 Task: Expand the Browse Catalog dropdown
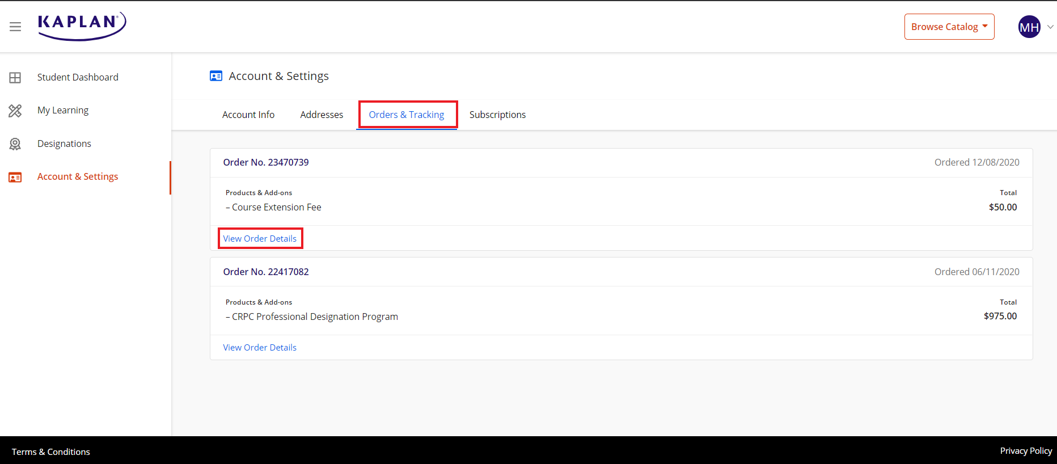(x=949, y=27)
